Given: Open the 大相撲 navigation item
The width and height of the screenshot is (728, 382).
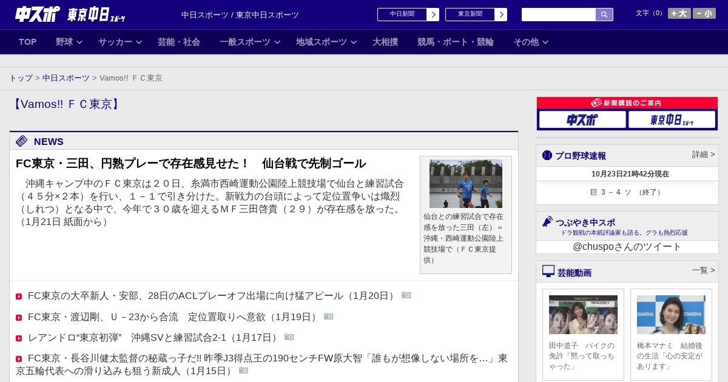Looking at the screenshot, I should click(x=385, y=42).
